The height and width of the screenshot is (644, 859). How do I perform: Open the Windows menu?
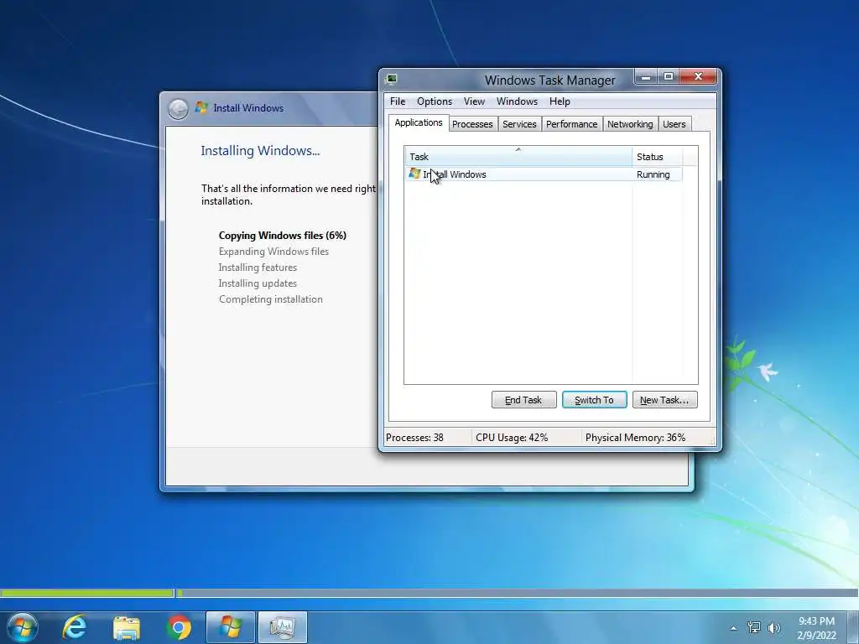pyautogui.click(x=517, y=101)
